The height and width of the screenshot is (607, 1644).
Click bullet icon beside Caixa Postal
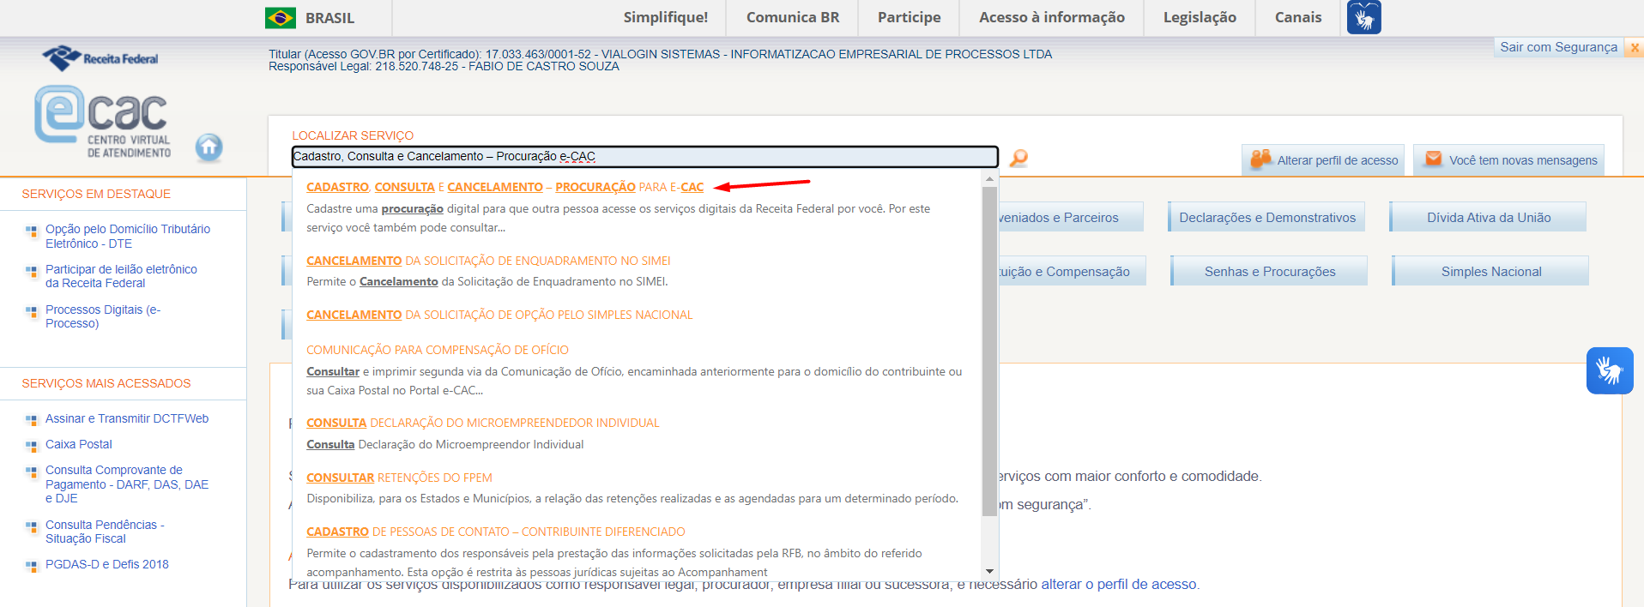click(x=32, y=446)
